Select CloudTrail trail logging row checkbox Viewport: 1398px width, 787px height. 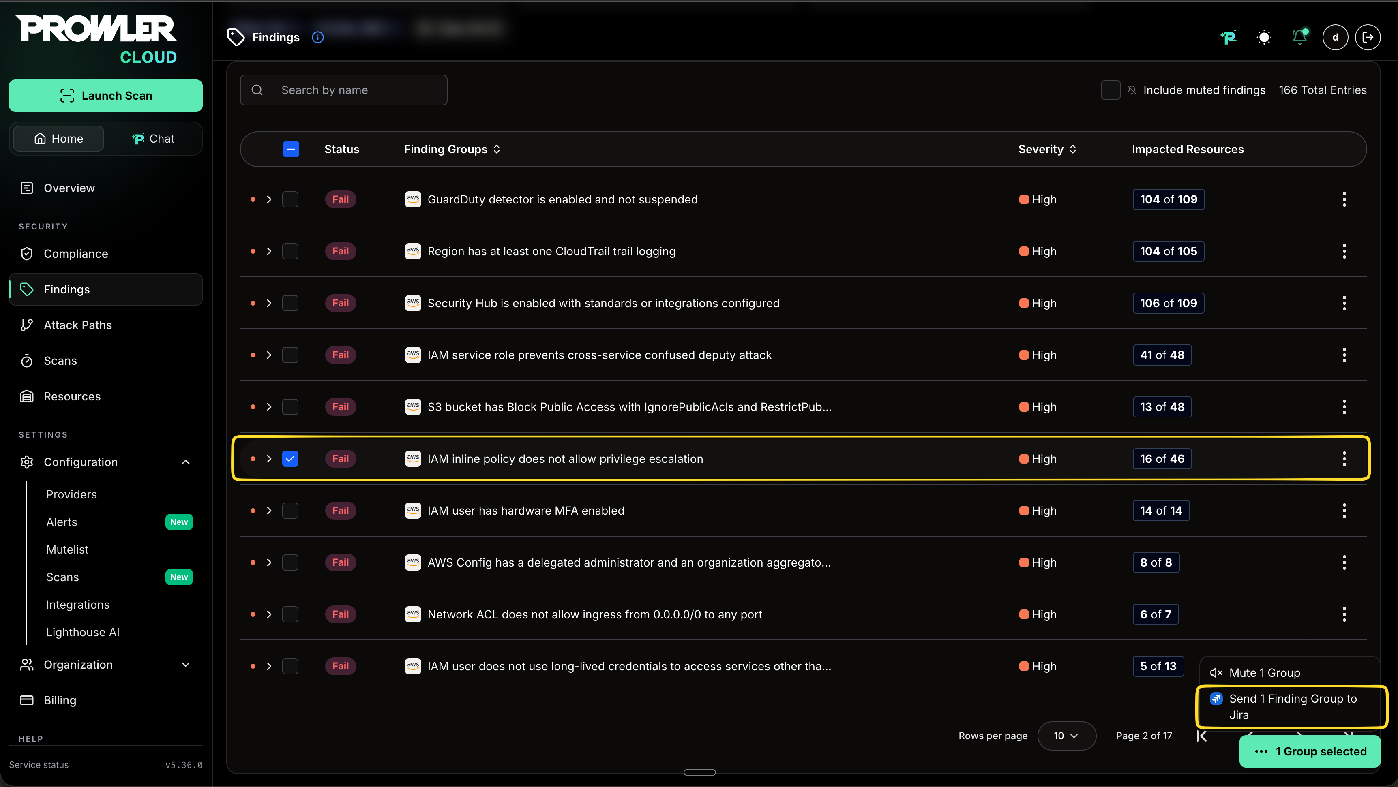[290, 251]
